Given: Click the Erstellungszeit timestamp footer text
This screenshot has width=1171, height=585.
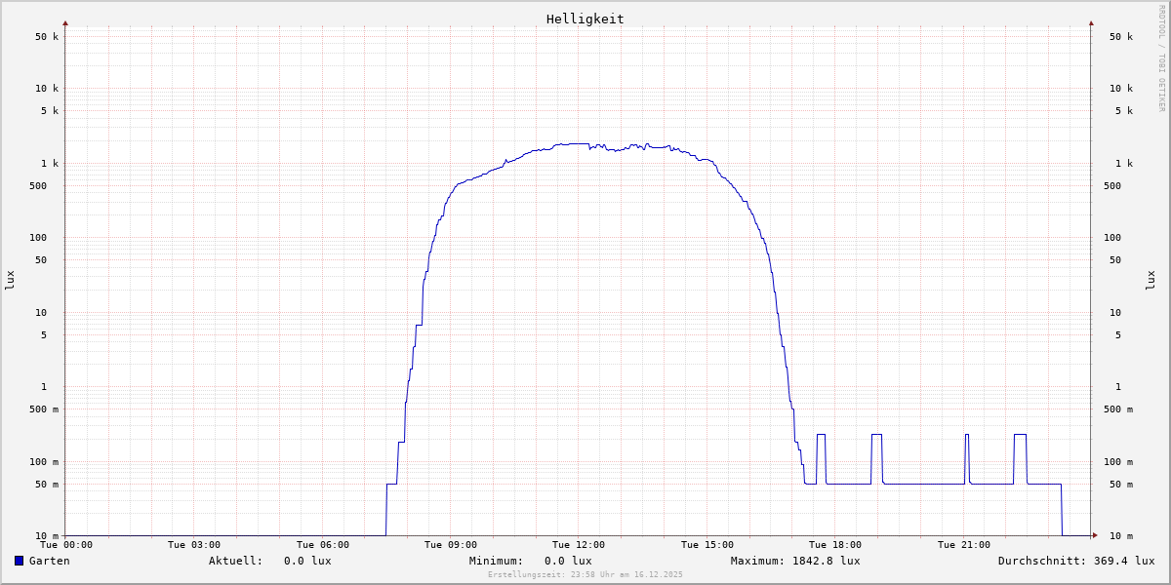Looking at the screenshot, I should pos(585,575).
